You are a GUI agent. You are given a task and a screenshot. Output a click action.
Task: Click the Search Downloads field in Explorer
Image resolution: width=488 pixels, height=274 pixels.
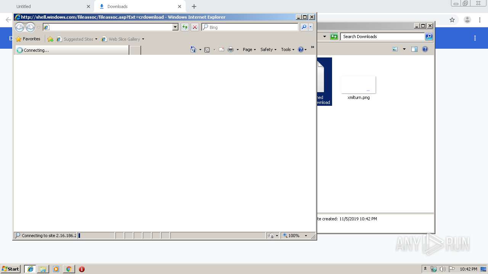(382, 37)
